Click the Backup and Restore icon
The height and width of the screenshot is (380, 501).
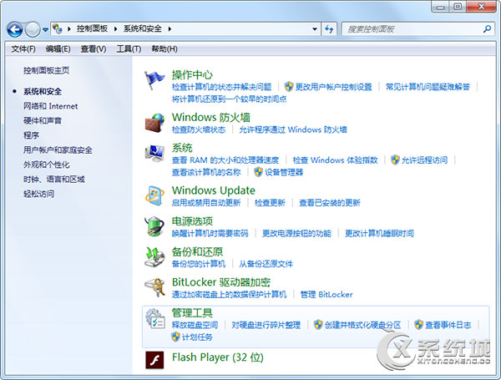154,257
